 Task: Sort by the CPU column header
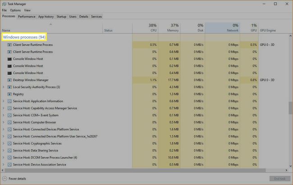point(145,27)
